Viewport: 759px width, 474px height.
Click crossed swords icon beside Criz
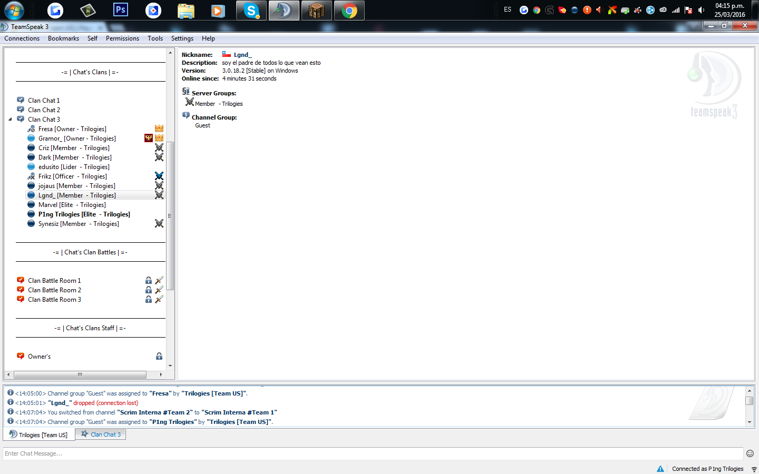click(159, 147)
